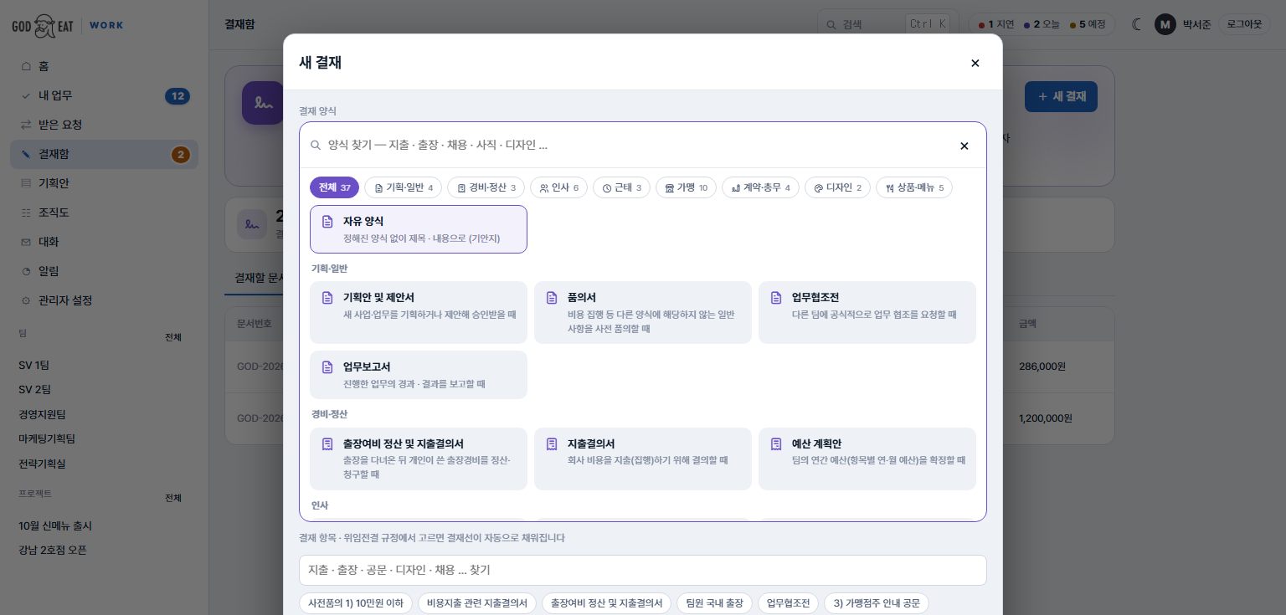Choose the 업무보고서 form card
Screen dimensions: 1286x615
tap(419, 375)
